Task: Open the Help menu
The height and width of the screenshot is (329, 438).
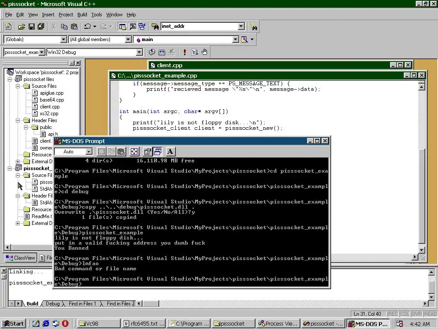Action: pos(131,15)
